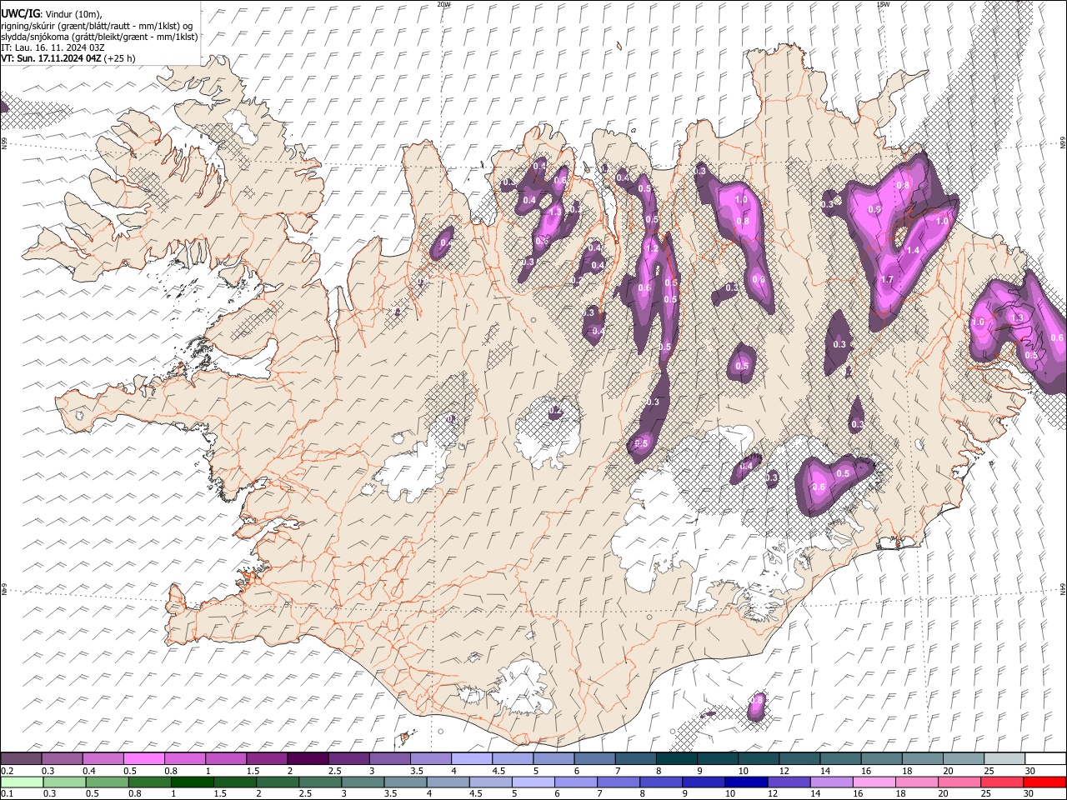Image resolution: width=1067 pixels, height=800 pixels.
Task: Click the rain legend swatch starting at 7
Action: point(619,782)
